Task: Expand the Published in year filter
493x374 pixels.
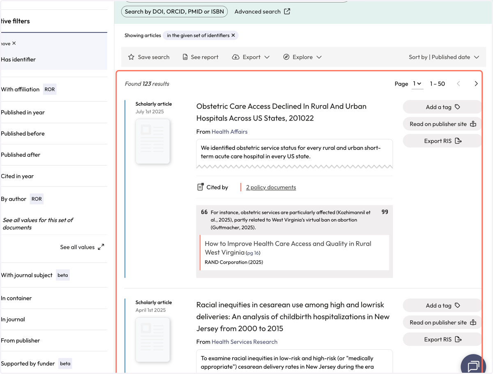Action: point(53,112)
